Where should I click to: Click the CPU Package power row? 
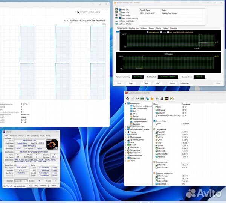point(172,176)
